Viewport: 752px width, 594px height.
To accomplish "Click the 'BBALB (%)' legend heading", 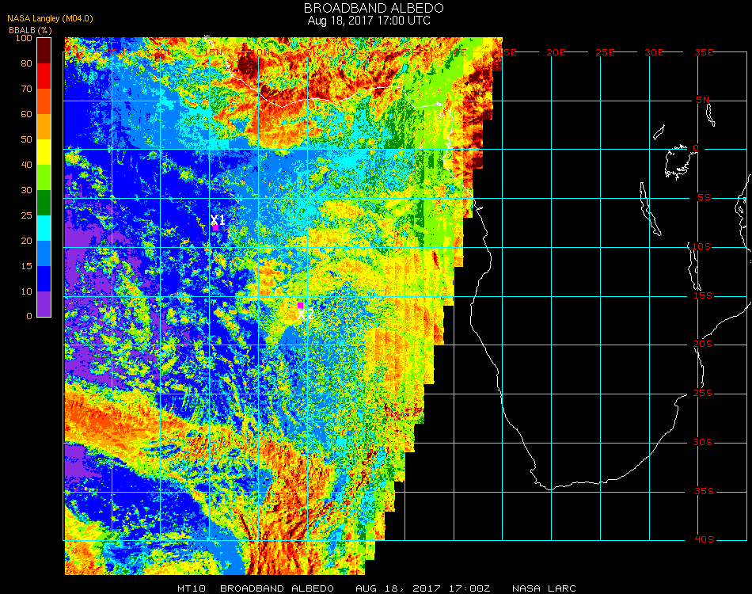I will 30,30.
